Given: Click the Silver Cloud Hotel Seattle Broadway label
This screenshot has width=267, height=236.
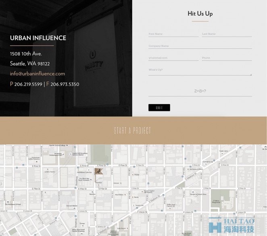Looking at the screenshot, I should [x=78, y=230].
